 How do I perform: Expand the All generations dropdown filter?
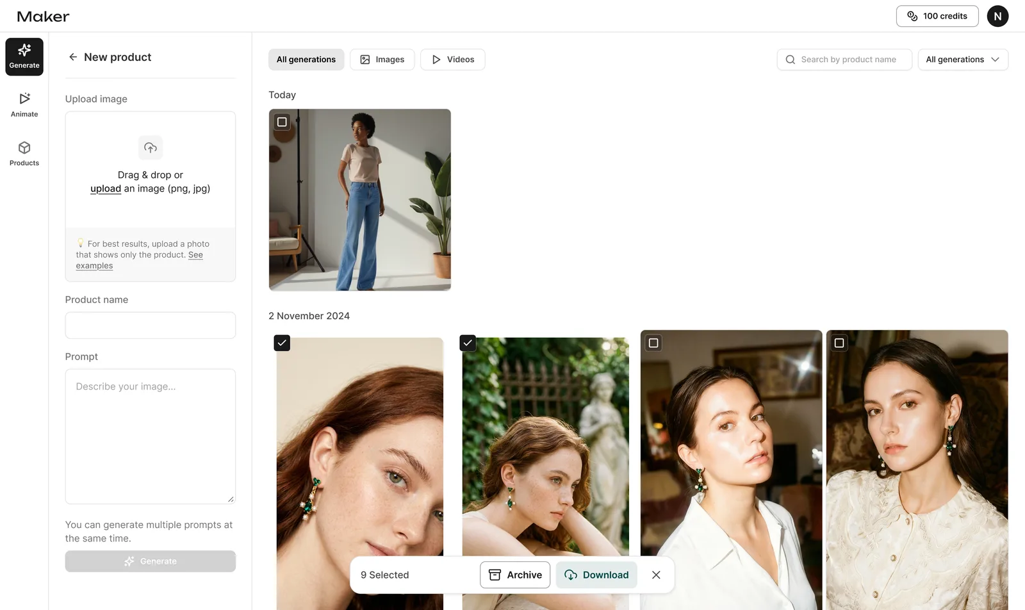[963, 60]
